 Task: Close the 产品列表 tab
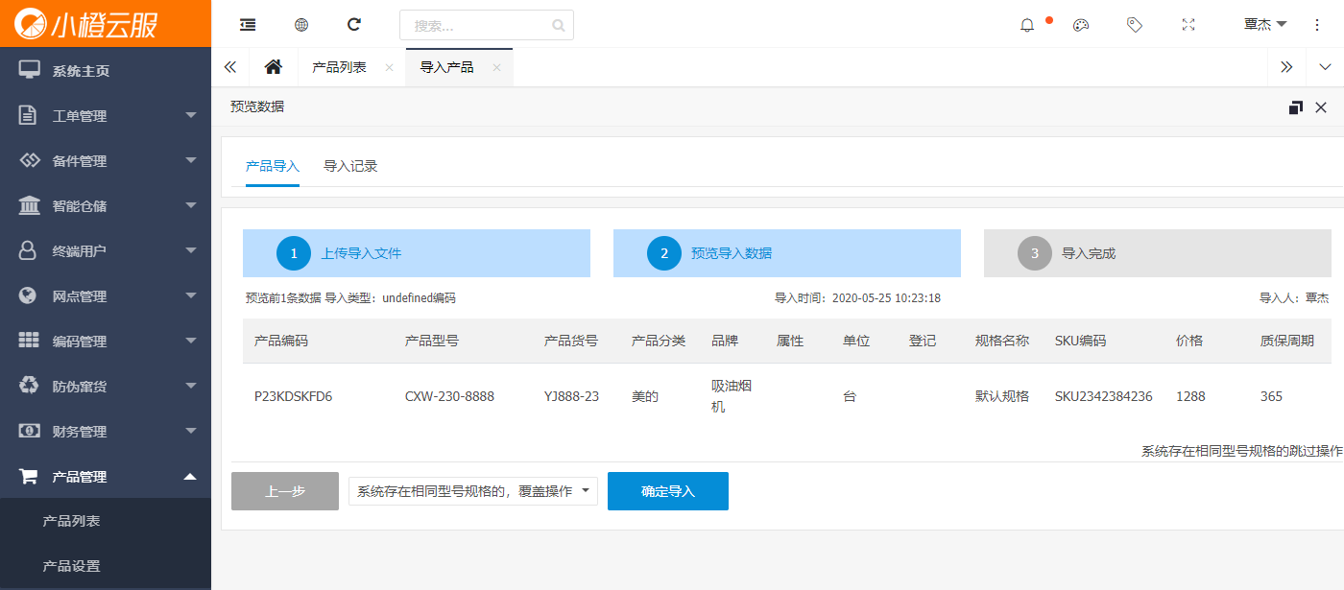point(389,67)
